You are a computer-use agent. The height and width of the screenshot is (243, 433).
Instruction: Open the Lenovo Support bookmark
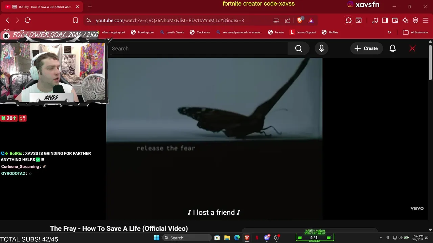(x=303, y=32)
